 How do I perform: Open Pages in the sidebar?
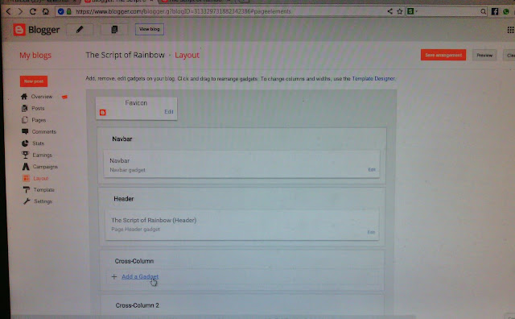tap(39, 120)
